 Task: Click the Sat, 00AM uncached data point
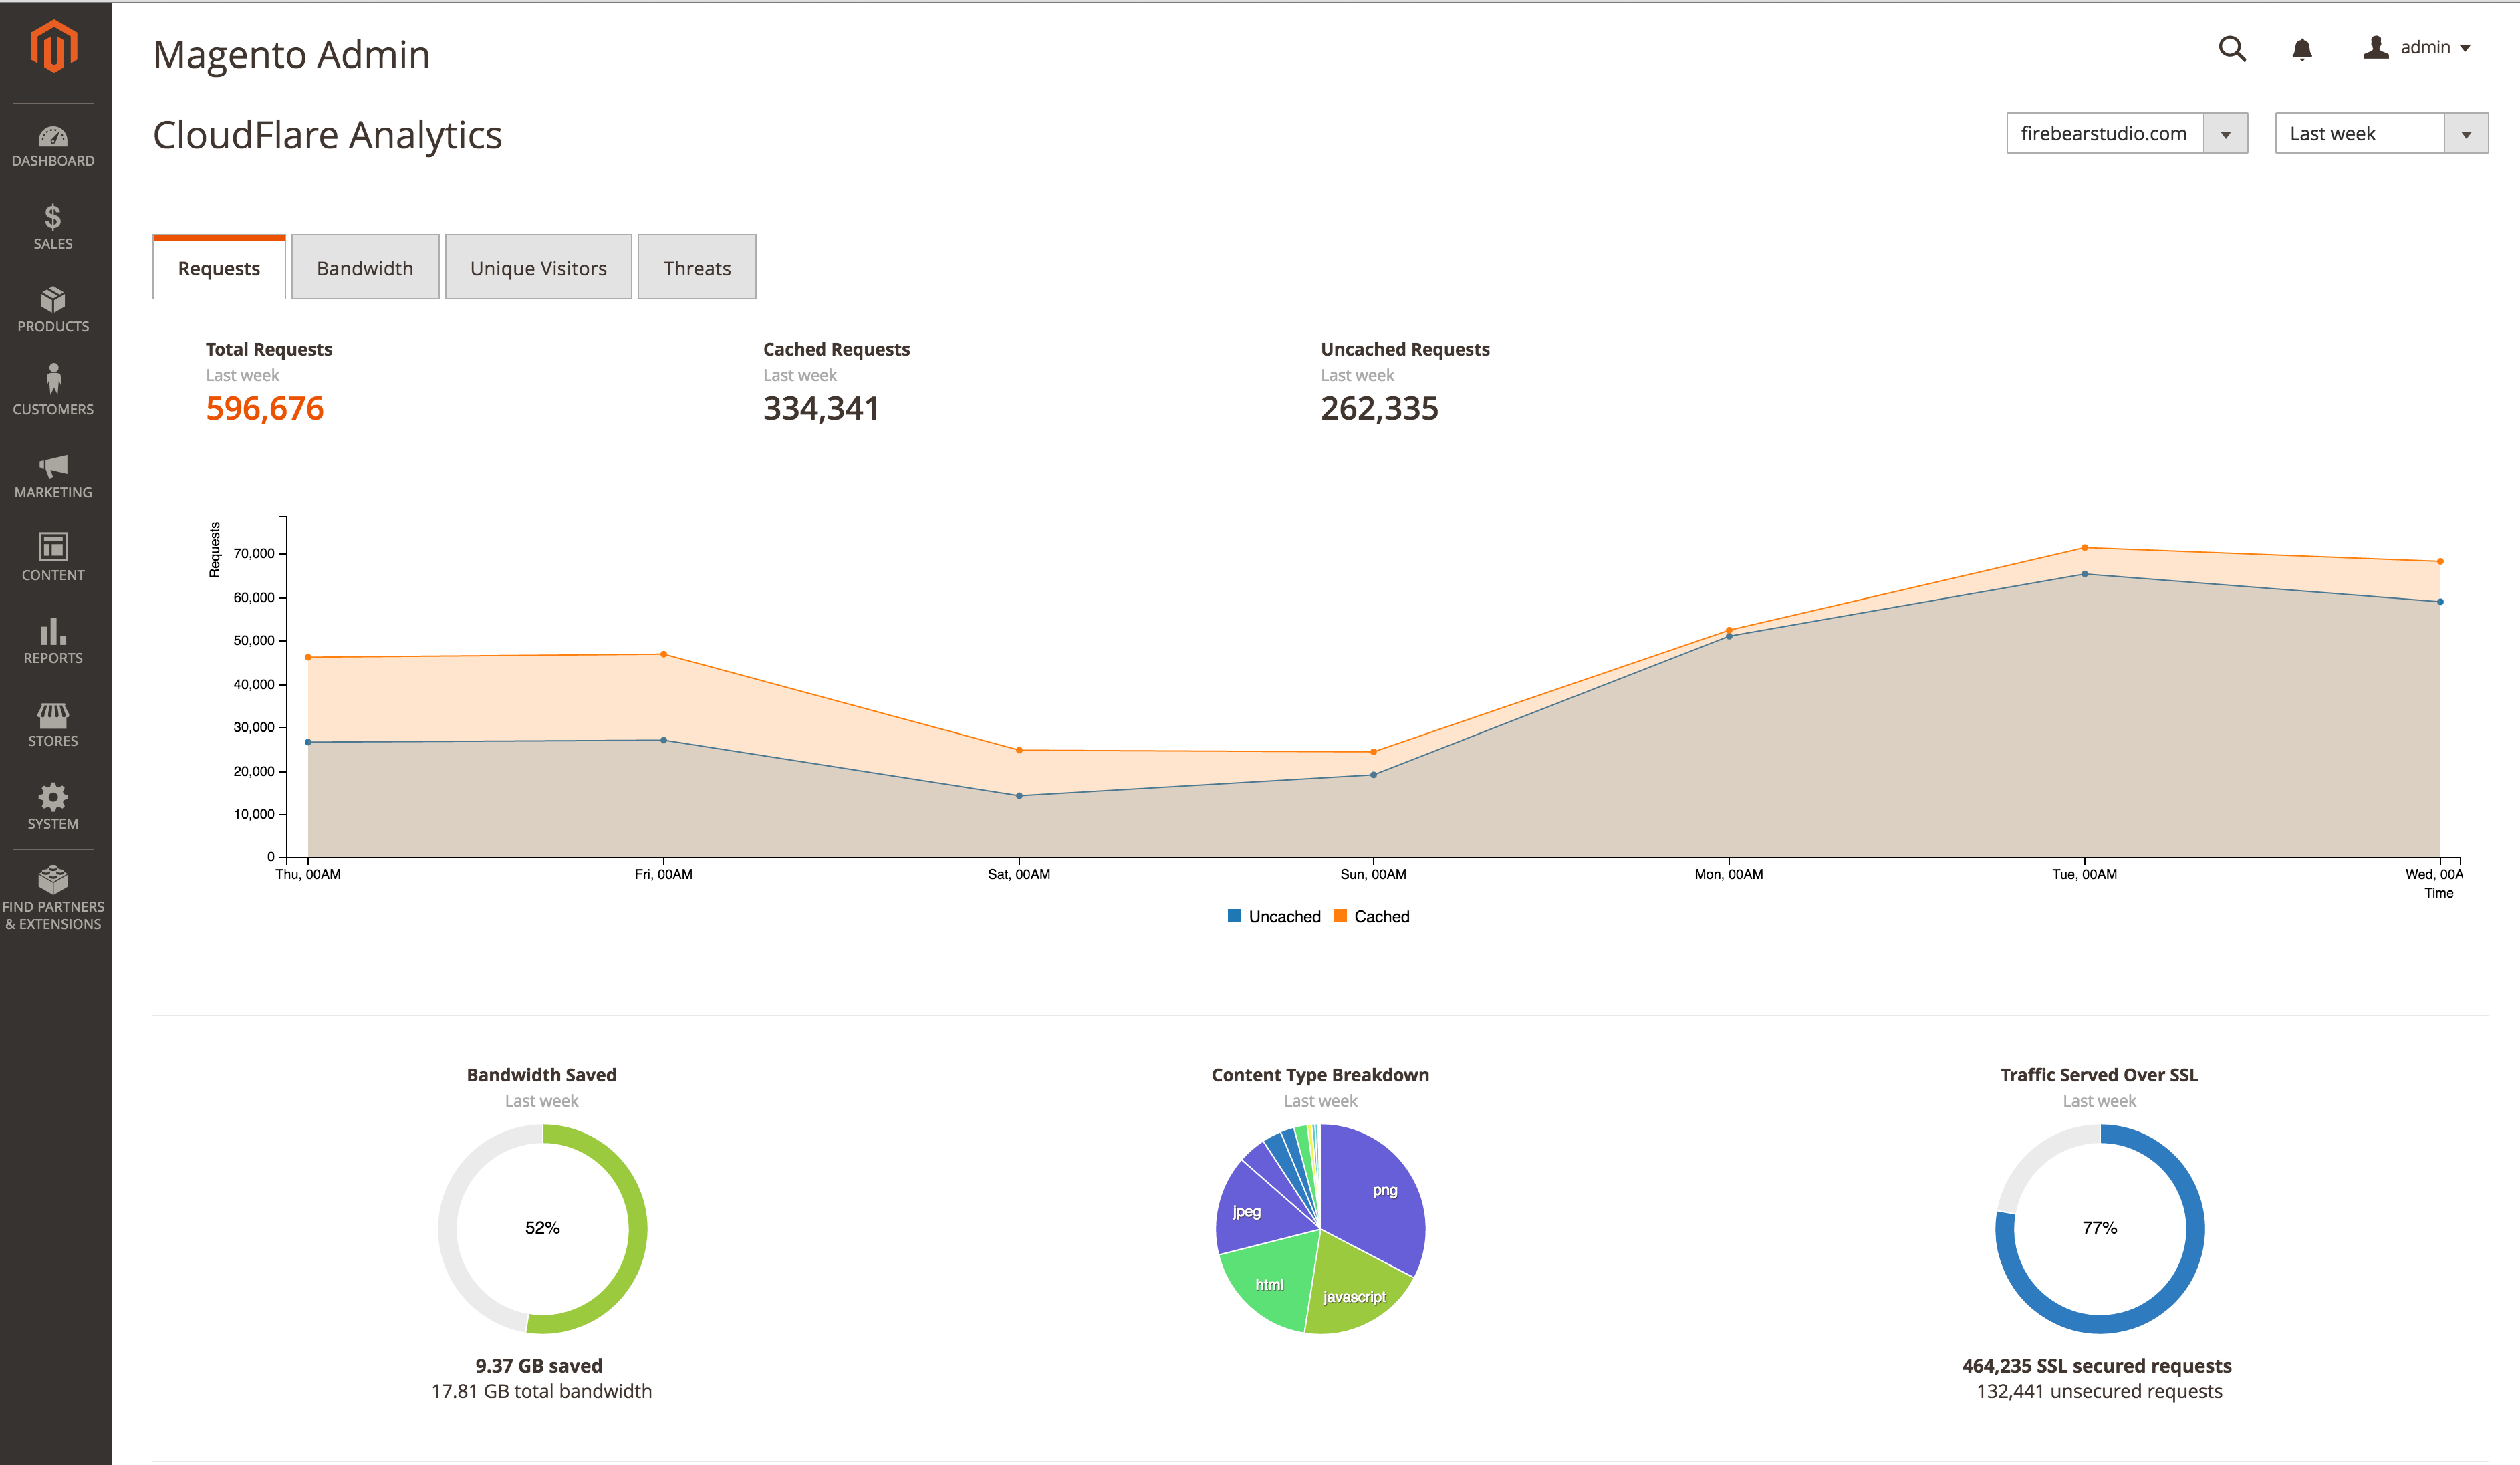(x=1019, y=796)
